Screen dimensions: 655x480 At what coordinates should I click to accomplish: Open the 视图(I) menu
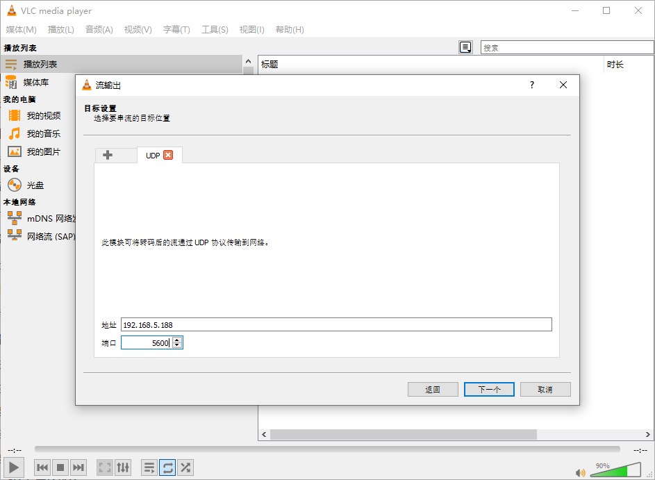252,29
